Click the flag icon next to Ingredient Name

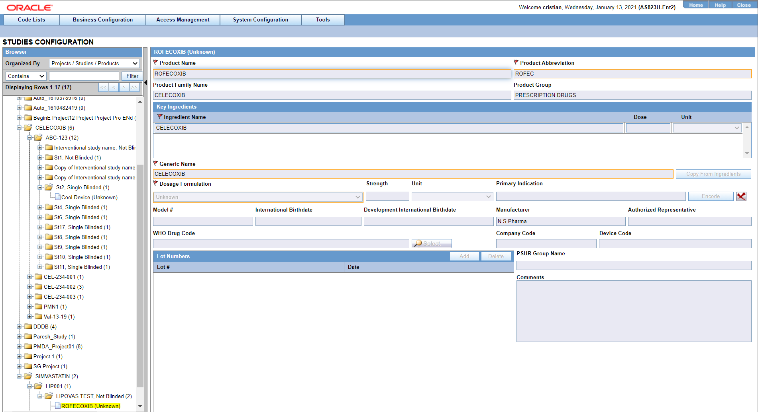point(159,117)
